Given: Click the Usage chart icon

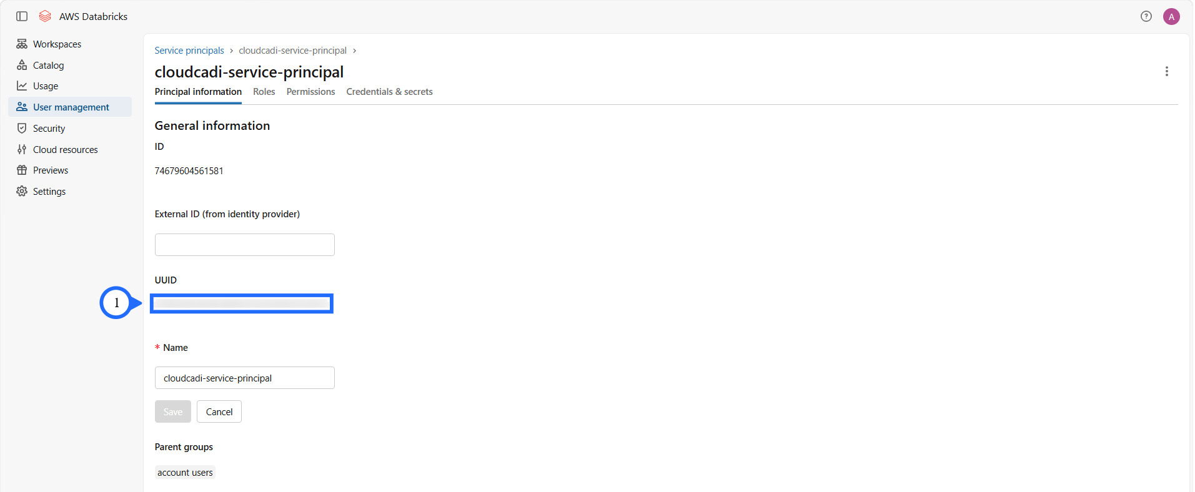Looking at the screenshot, I should coord(22,86).
